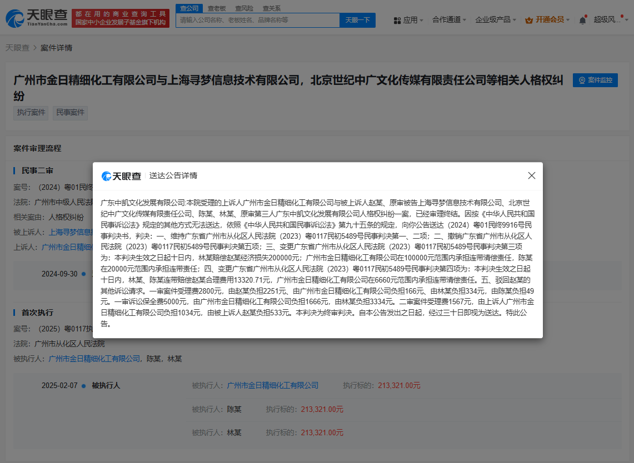Click the red 都在用的商业查询工具 banner
Viewport: 634px width, 463px height.
(x=121, y=18)
